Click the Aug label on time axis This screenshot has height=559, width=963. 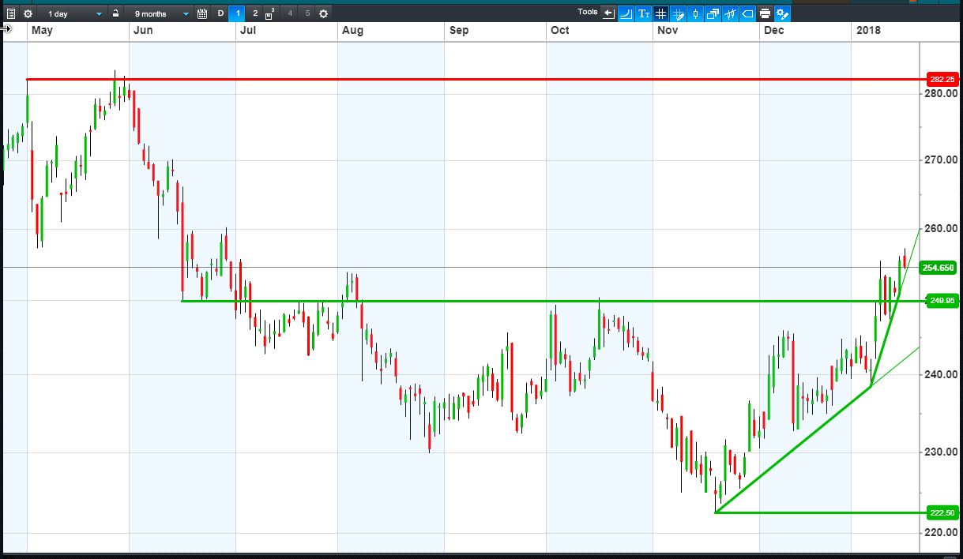pyautogui.click(x=352, y=30)
